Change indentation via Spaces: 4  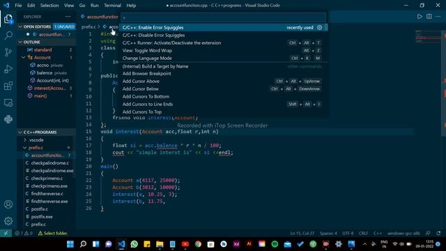coord(328,233)
